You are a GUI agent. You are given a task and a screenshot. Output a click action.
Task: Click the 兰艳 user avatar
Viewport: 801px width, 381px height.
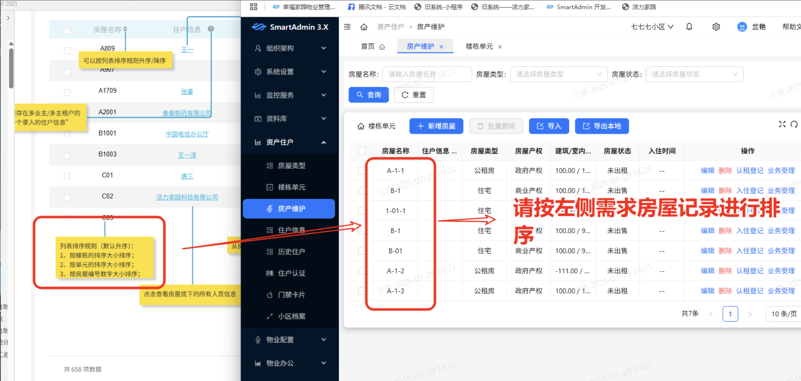[x=742, y=27]
